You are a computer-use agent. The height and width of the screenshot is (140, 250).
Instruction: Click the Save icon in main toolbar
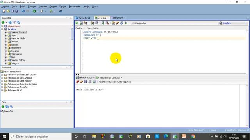(12, 11)
